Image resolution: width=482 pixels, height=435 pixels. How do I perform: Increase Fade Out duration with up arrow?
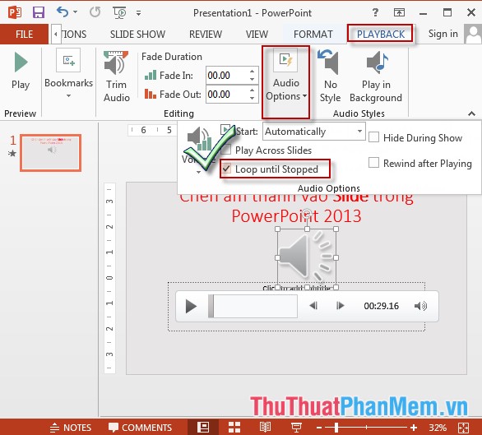tap(252, 90)
